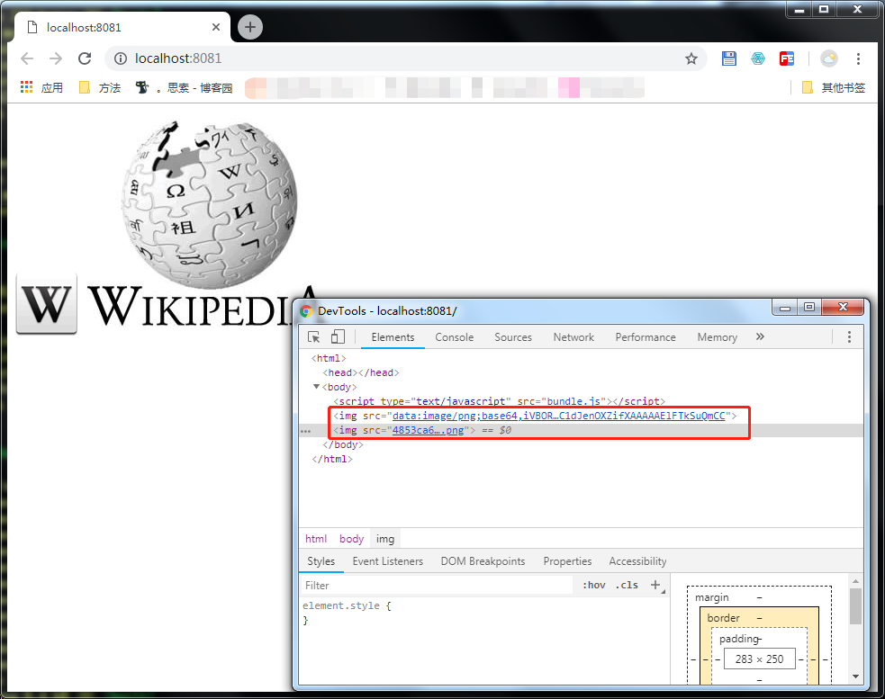
Task: Click the red FE extension icon
Action: (786, 58)
